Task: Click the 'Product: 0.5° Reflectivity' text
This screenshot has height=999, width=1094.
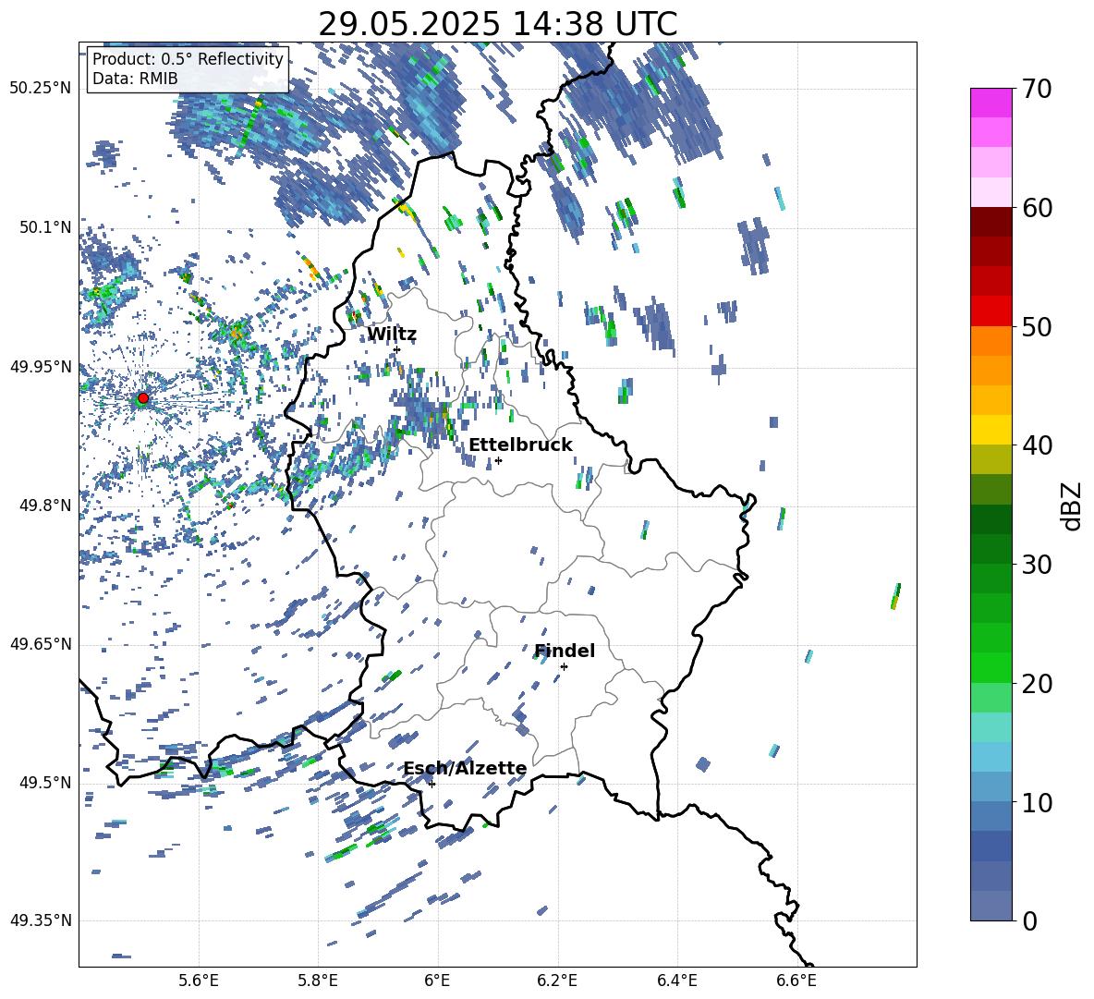Action: pos(188,58)
